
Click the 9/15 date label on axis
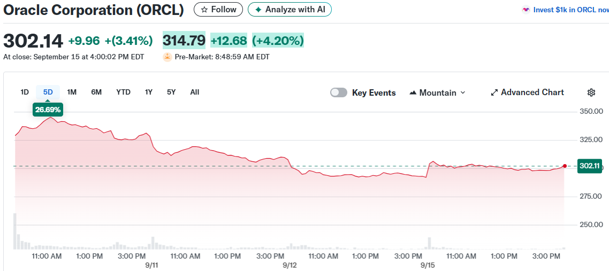point(428,266)
